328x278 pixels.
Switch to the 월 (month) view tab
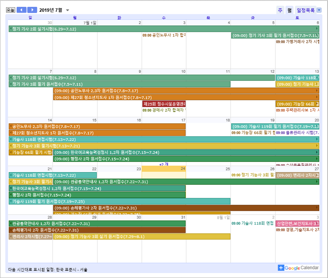point(290,10)
